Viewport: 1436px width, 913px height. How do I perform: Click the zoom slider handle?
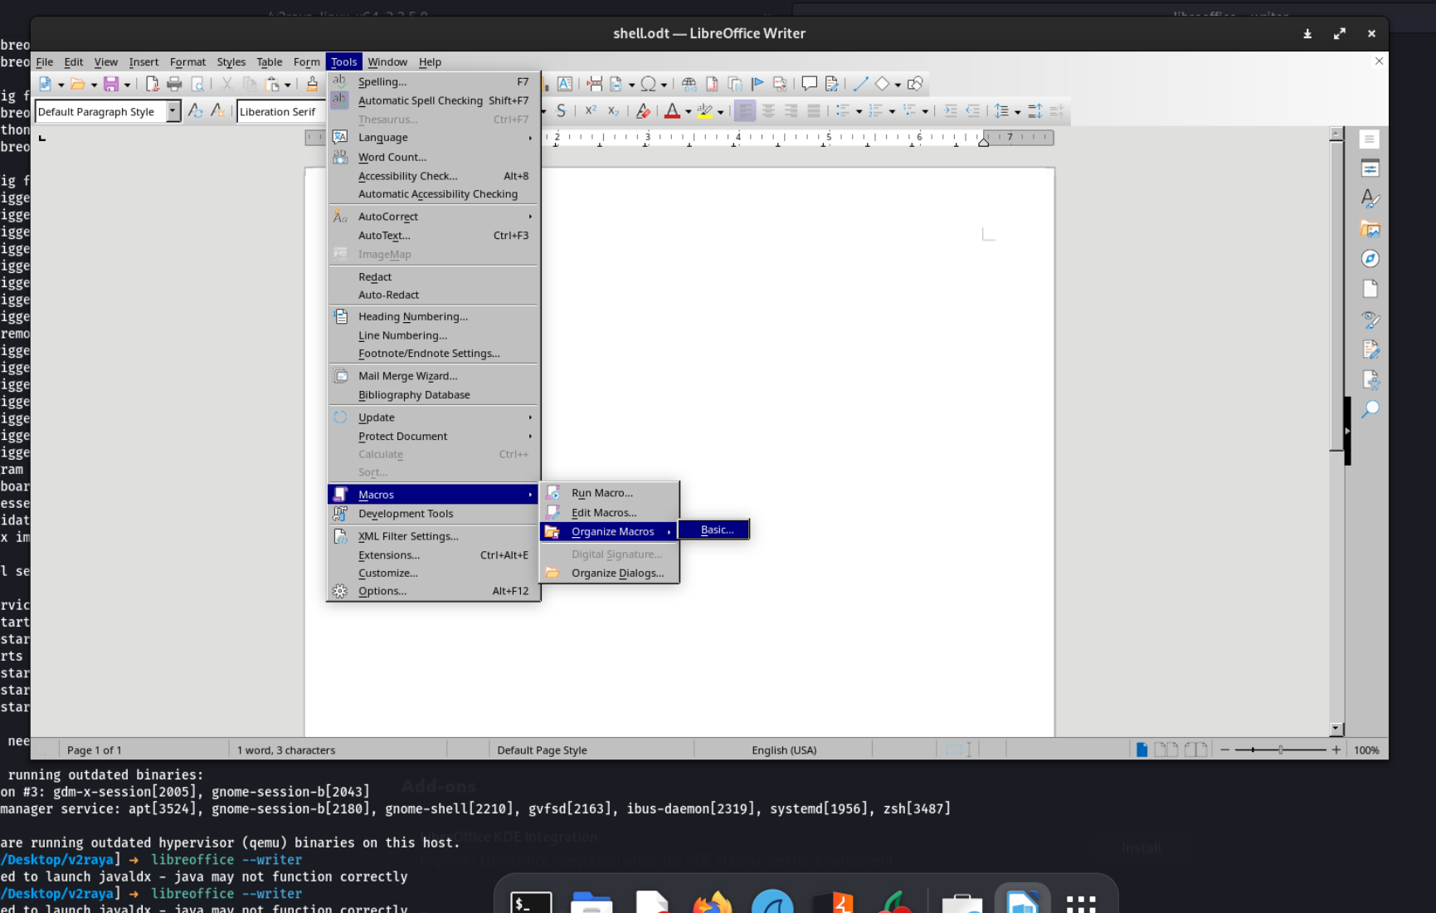pos(1281,750)
